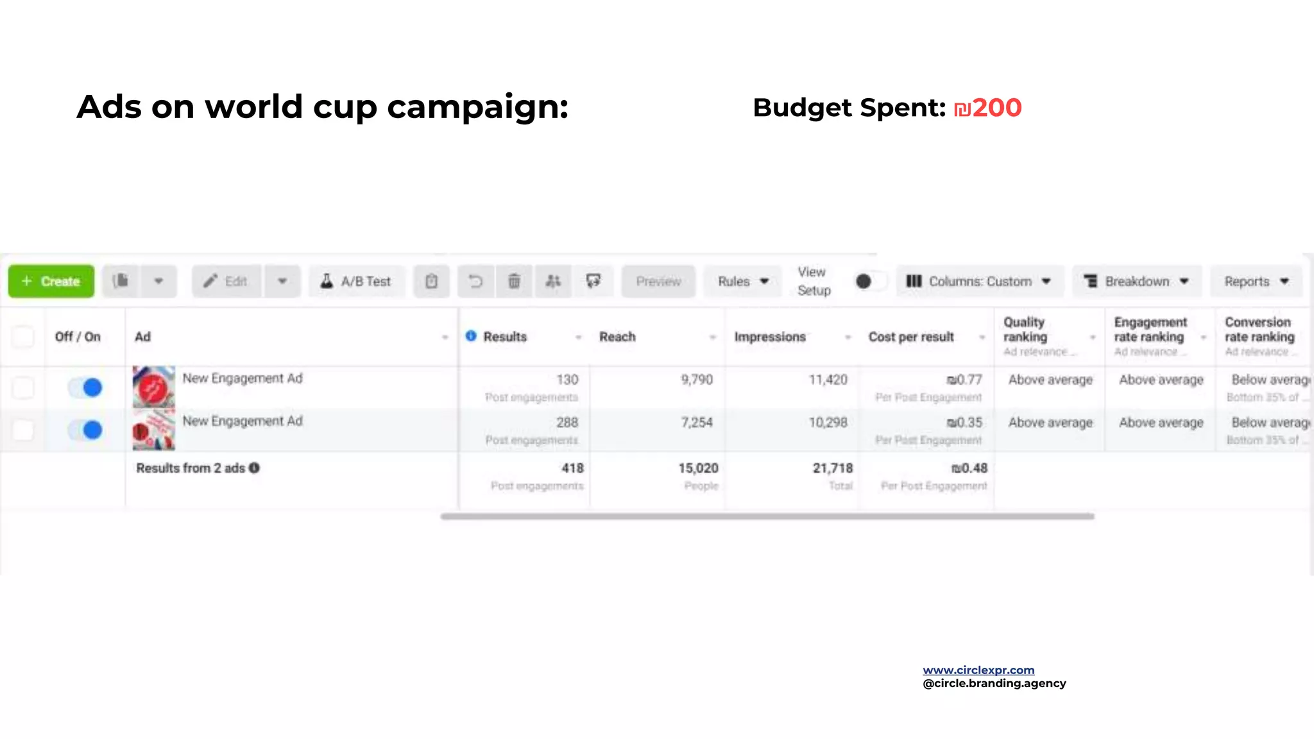Click the duplicate ads icon
The image size is (1314, 739).
pos(121,281)
